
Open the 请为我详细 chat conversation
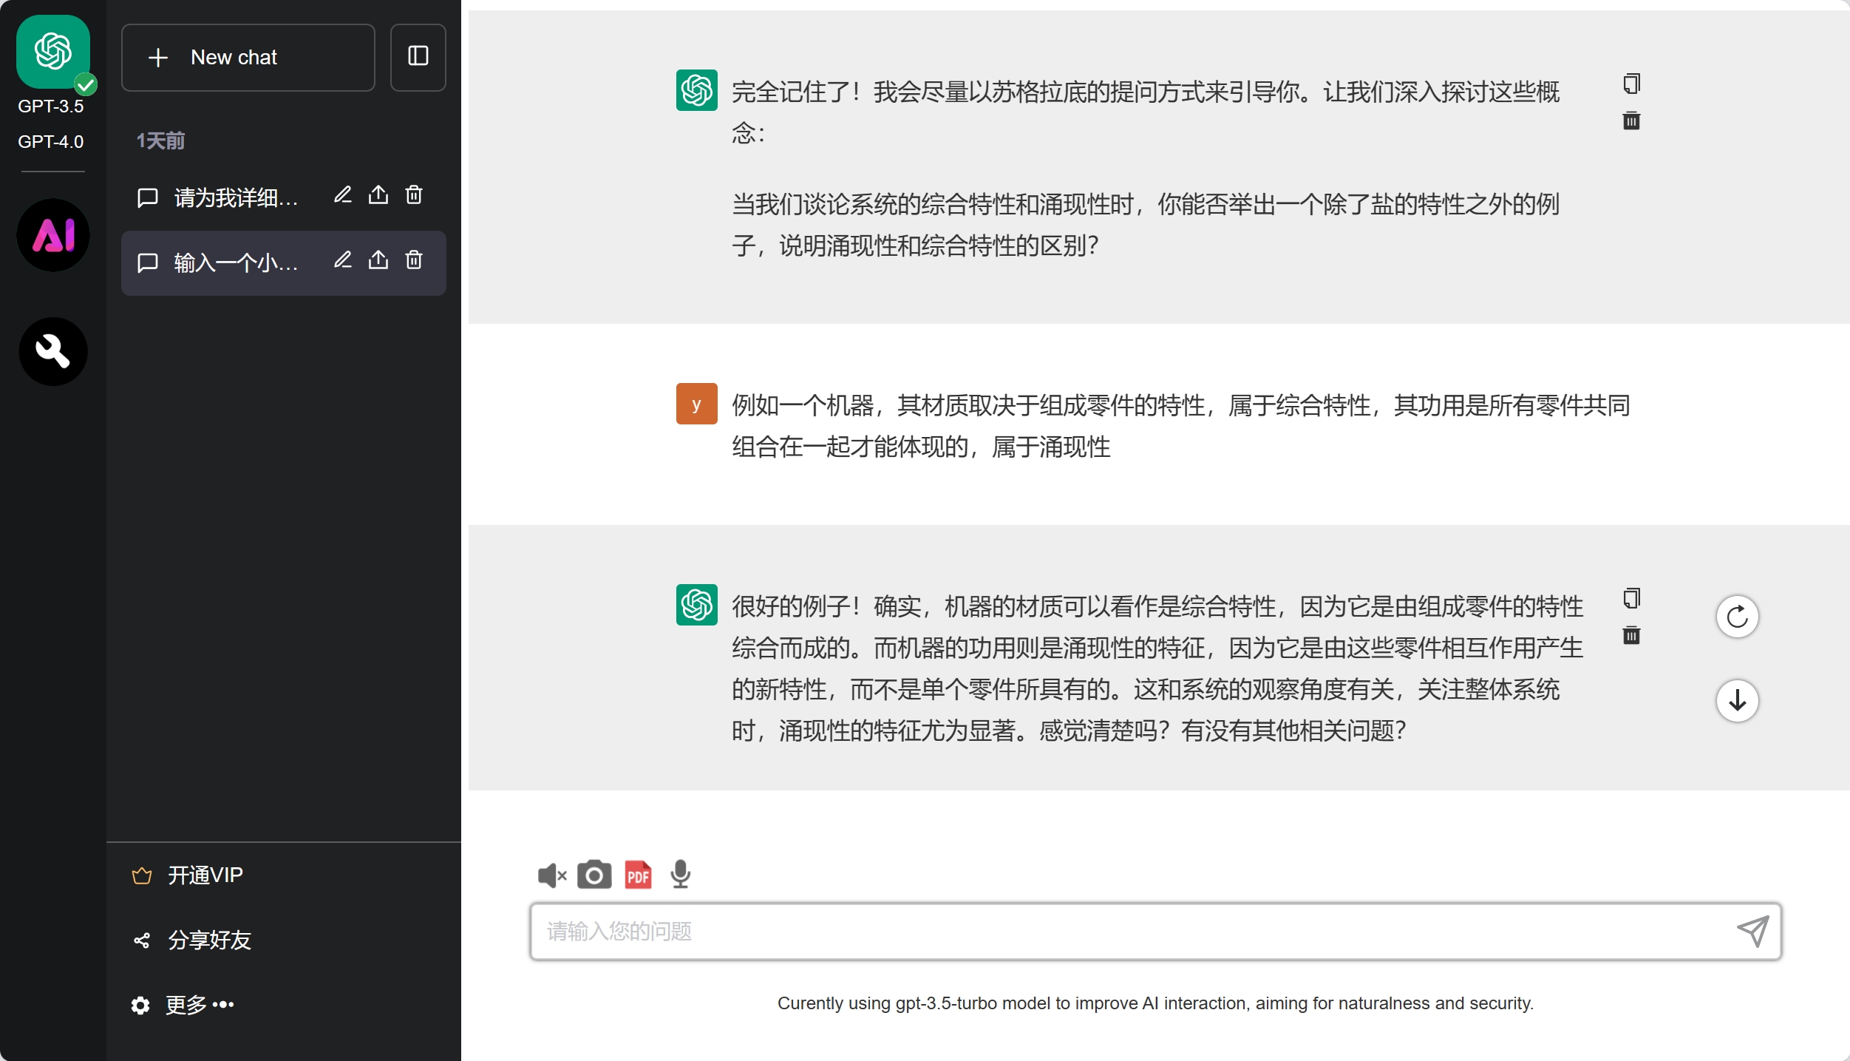235,197
